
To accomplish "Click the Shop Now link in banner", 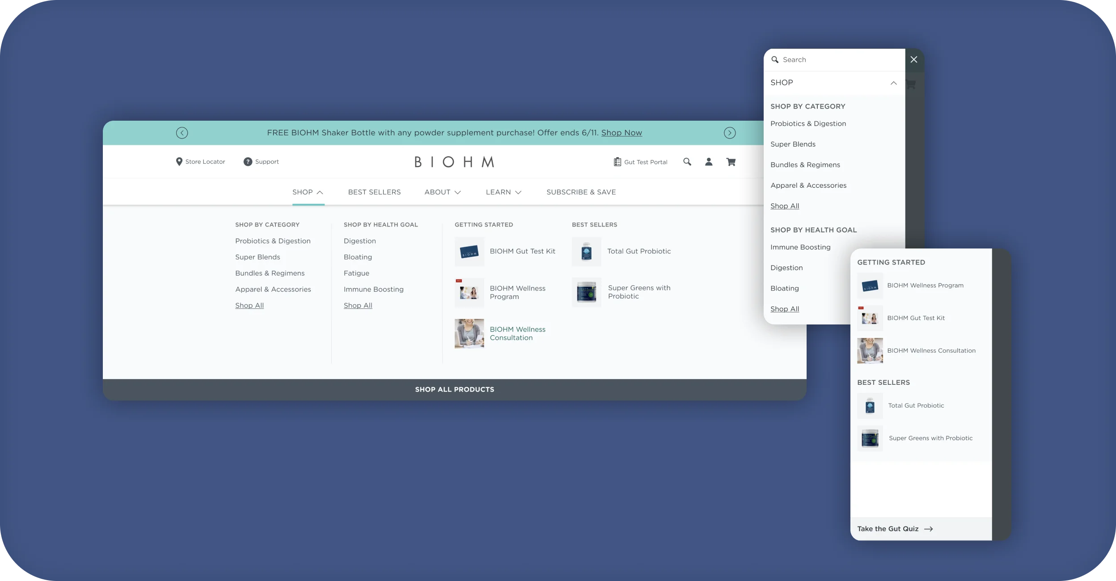I will tap(621, 133).
